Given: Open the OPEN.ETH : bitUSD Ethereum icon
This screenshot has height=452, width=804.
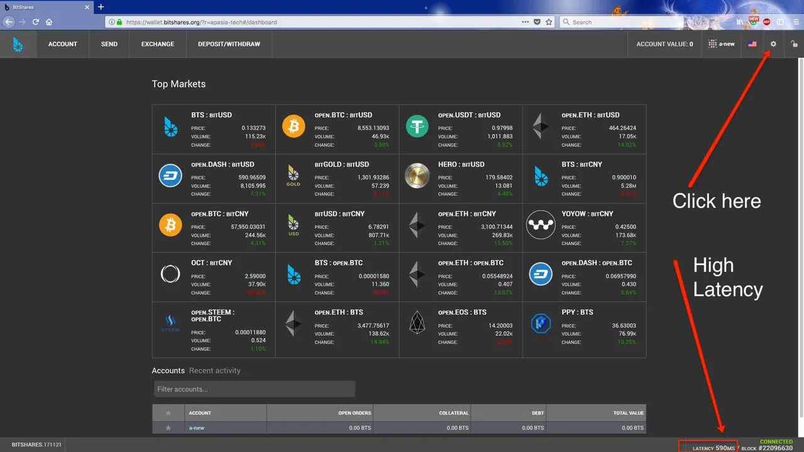Looking at the screenshot, I should pyautogui.click(x=541, y=126).
